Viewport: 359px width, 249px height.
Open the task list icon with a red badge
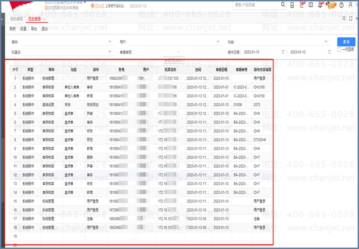[x=301, y=5]
